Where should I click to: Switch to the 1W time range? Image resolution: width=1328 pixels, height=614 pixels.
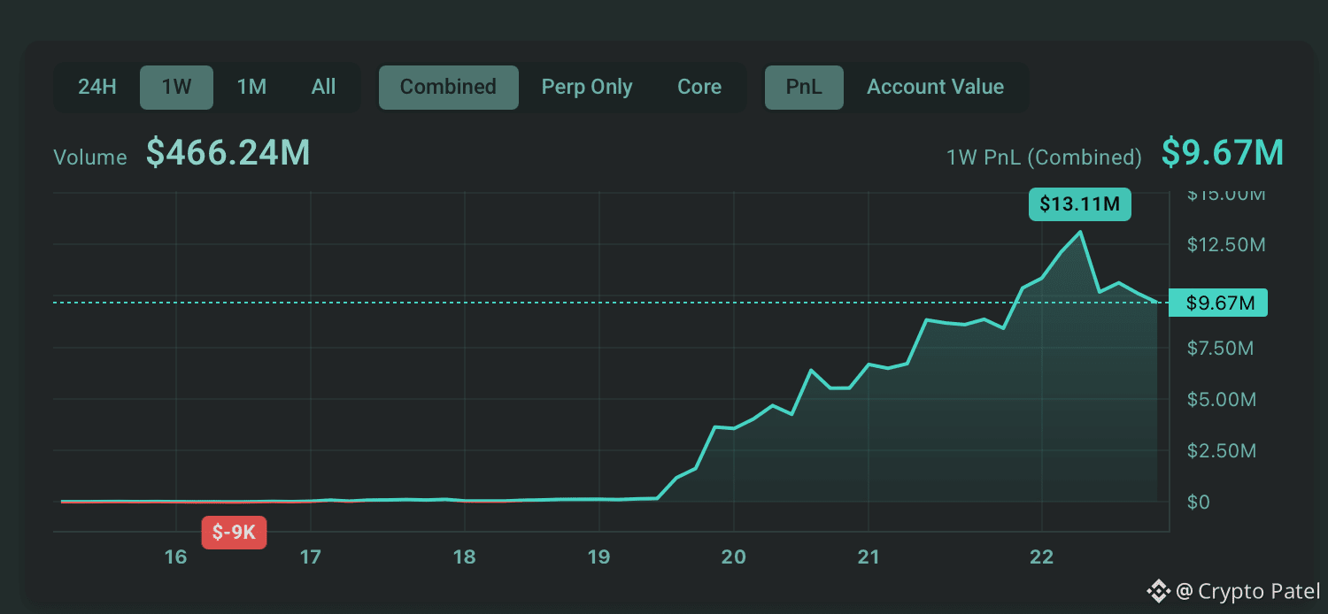click(176, 87)
